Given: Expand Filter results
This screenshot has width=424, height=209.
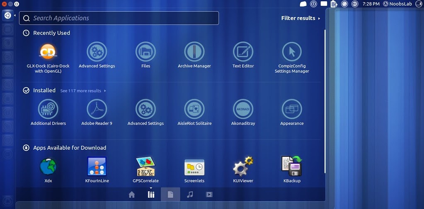Looking at the screenshot, I should click(x=300, y=18).
